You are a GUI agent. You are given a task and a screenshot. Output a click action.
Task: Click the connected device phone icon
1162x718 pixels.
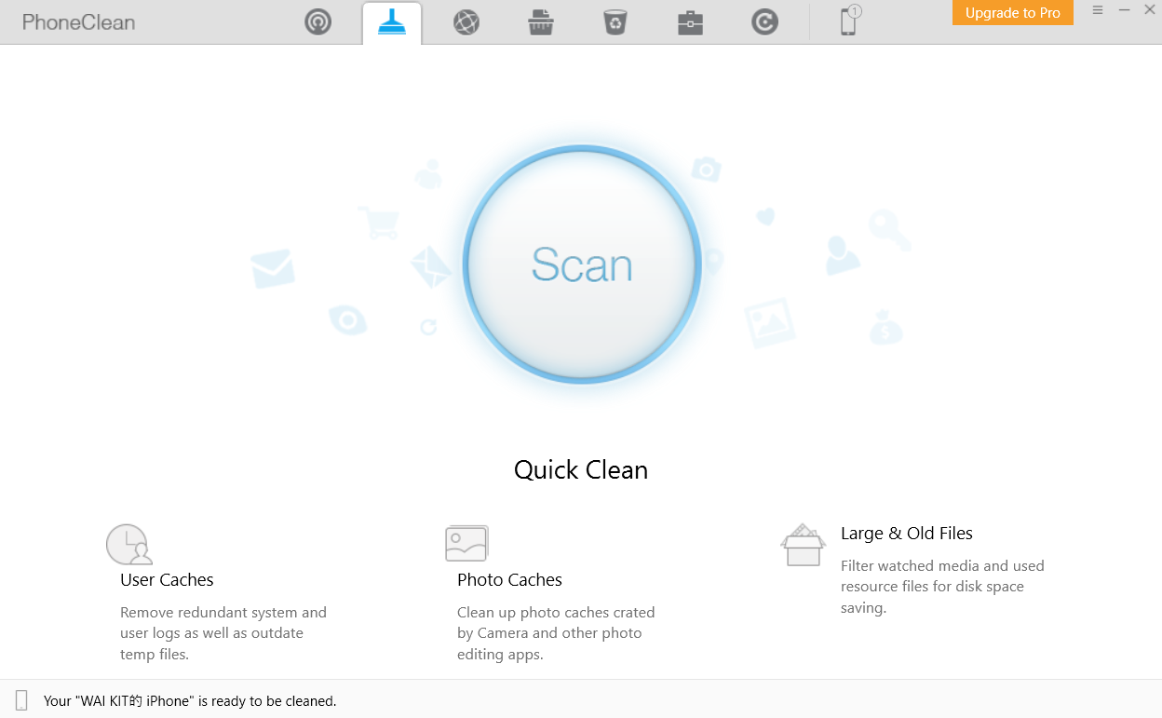pyautogui.click(x=850, y=20)
